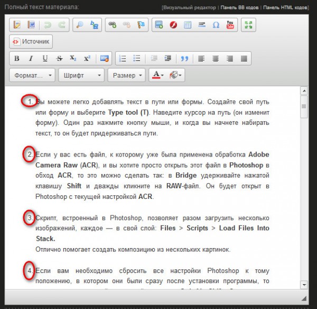
Task: Switch to Панель BB кодов
Action: click(239, 8)
